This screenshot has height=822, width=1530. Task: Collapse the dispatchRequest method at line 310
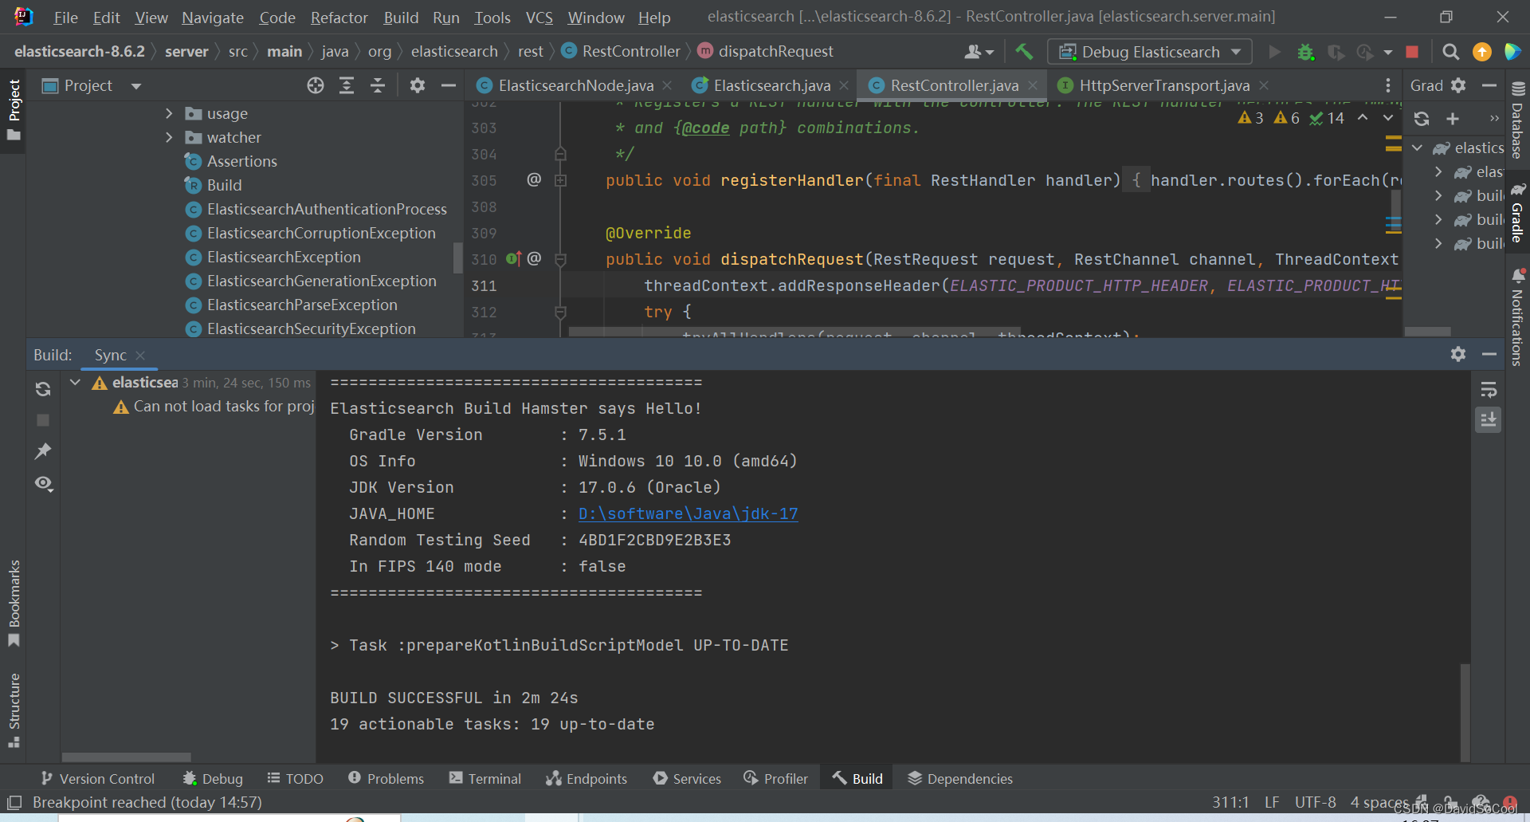click(560, 259)
